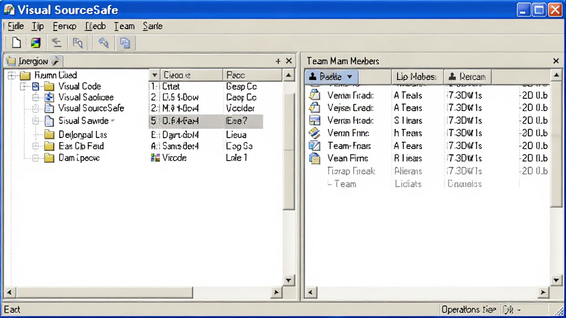The width and height of the screenshot is (566, 318).
Task: Open the Fenop menu
Action: 64,26
